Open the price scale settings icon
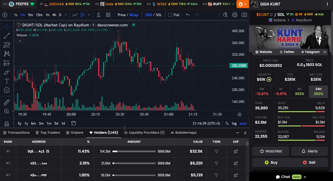Screen dimensions: 333x181 click(x=239, y=114)
